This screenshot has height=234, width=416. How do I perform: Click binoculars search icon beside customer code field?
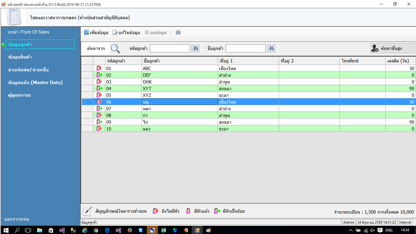coord(195,48)
